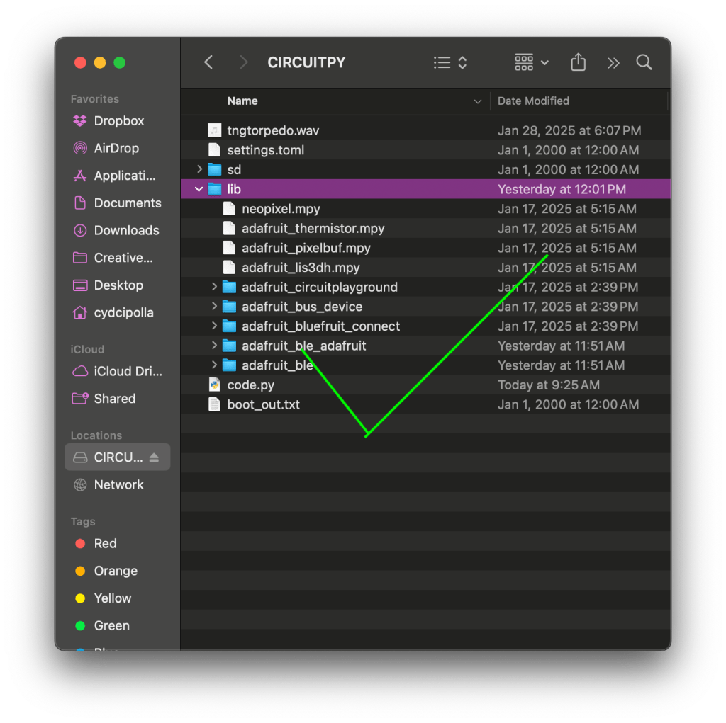The width and height of the screenshot is (726, 723).
Task: Eject the CIRCUITPY drive
Action: [155, 457]
